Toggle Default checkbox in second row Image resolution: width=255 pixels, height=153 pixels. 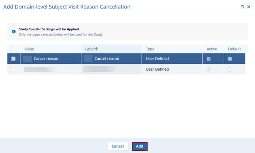tap(230, 70)
